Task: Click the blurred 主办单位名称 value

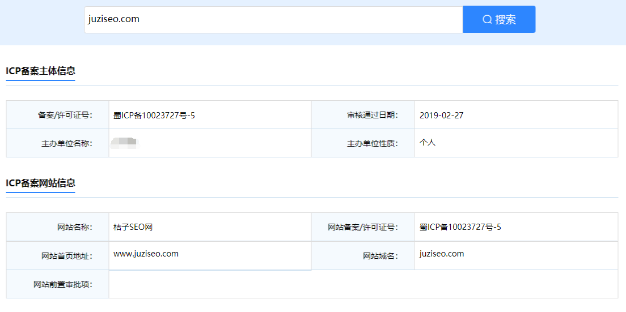Action: (125, 143)
